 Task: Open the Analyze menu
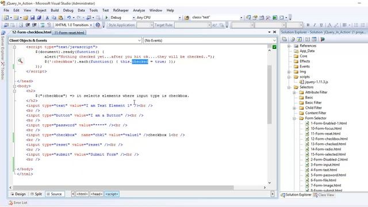pos(139,10)
